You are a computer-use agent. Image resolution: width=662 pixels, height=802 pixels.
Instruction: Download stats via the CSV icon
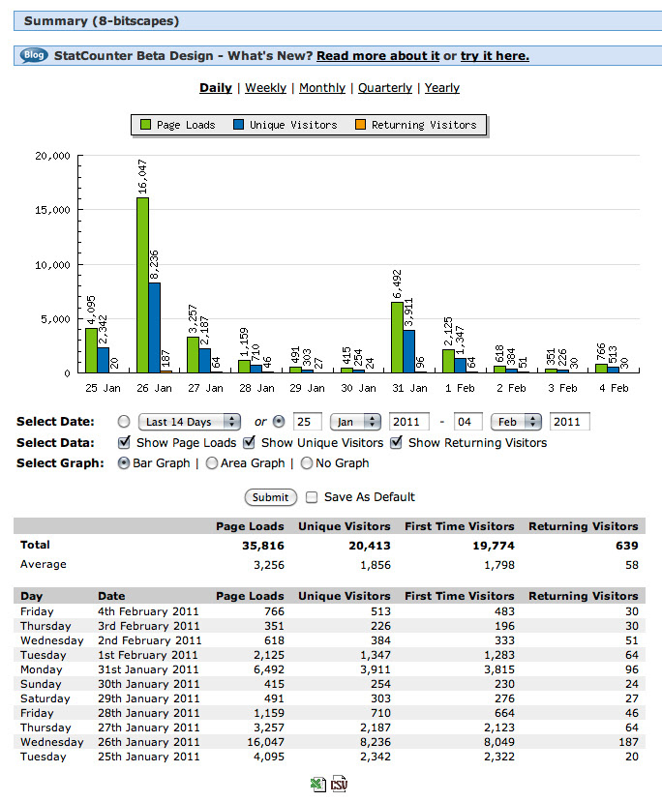[x=339, y=784]
